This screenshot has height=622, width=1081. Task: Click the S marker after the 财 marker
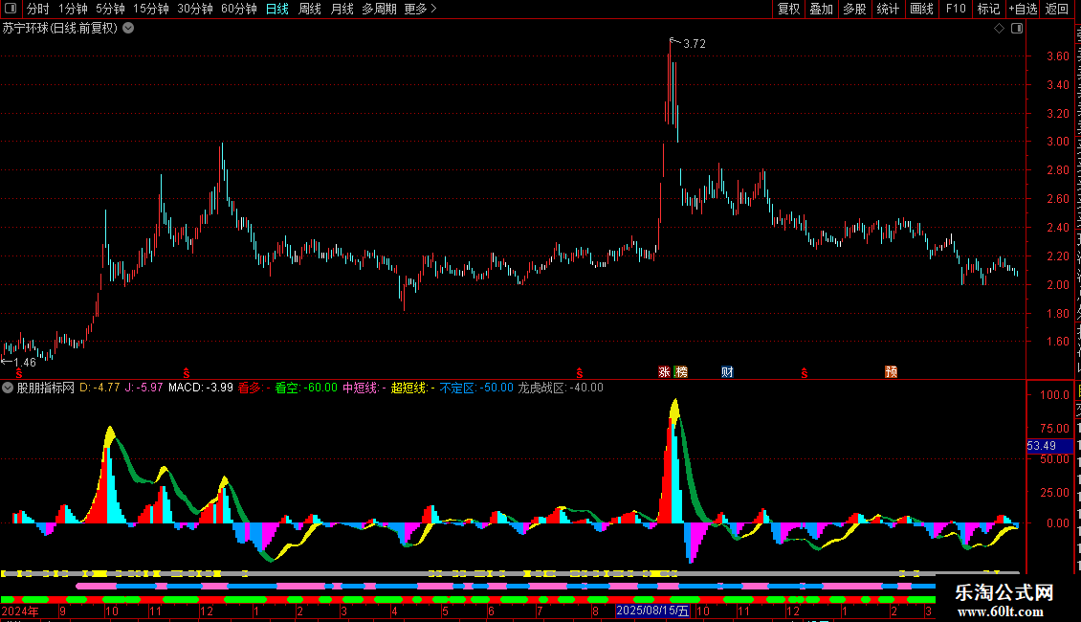click(804, 373)
